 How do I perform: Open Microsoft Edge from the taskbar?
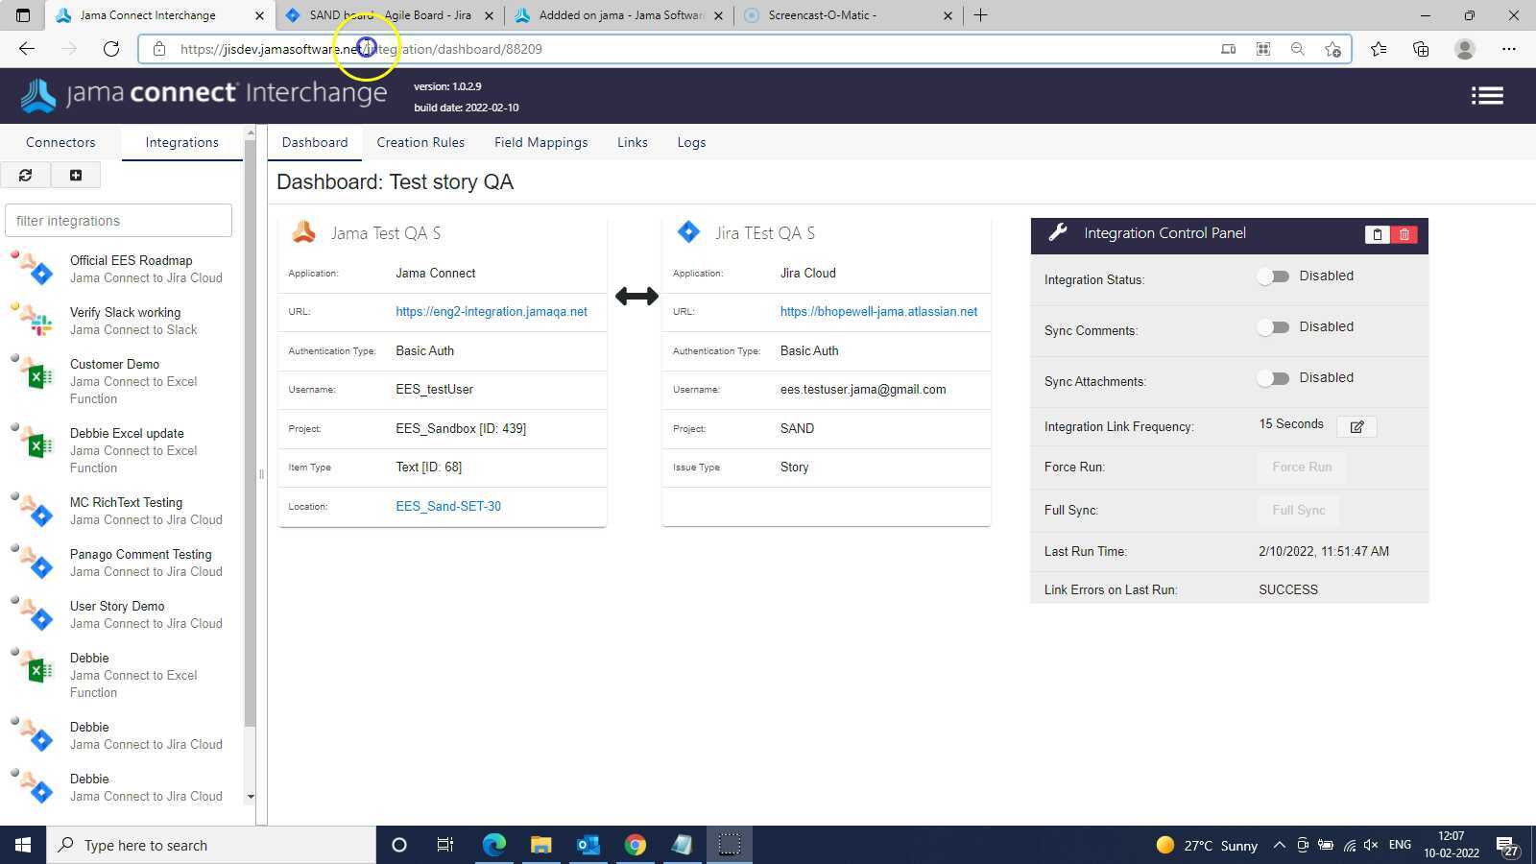click(x=493, y=845)
